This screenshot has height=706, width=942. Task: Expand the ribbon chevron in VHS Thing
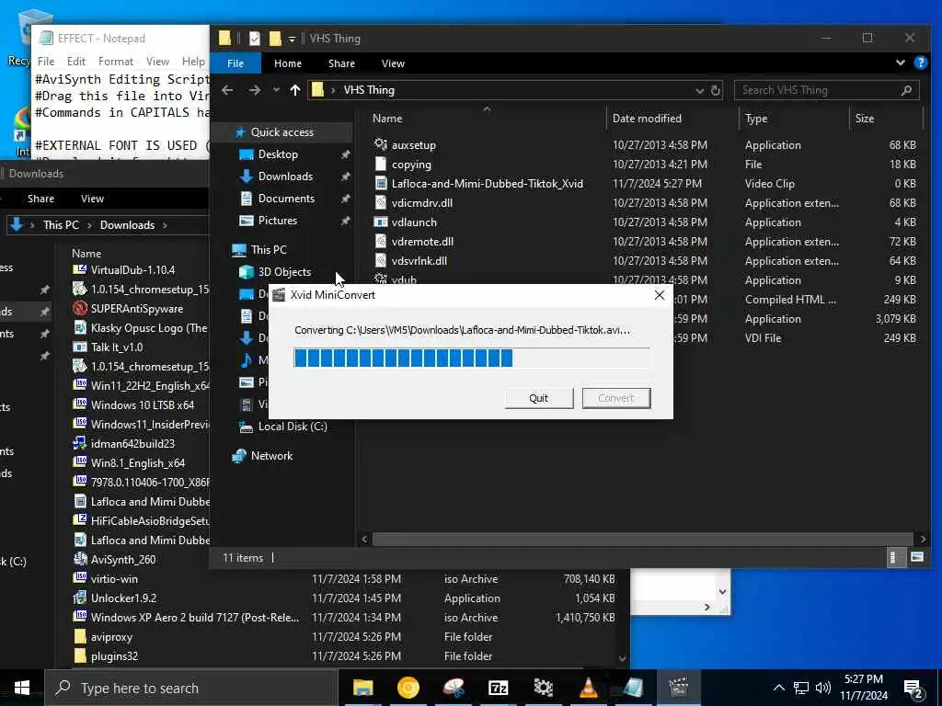pos(900,63)
